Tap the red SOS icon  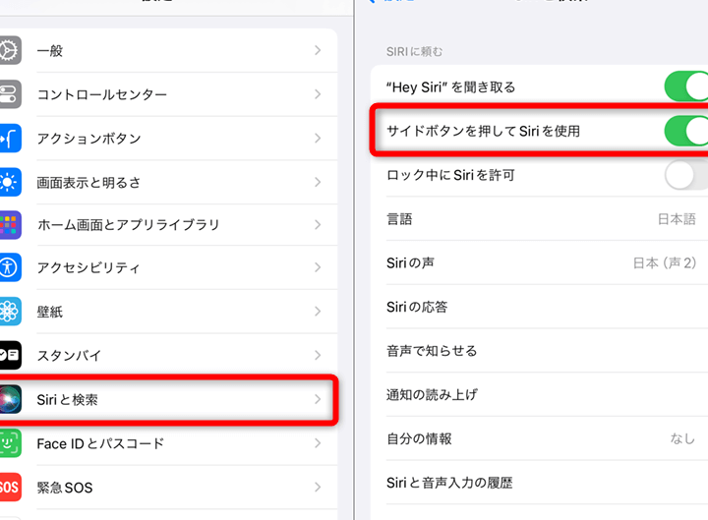9,487
